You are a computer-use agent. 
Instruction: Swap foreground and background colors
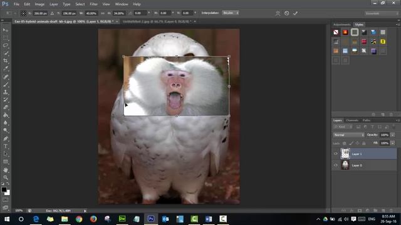pos(8,183)
